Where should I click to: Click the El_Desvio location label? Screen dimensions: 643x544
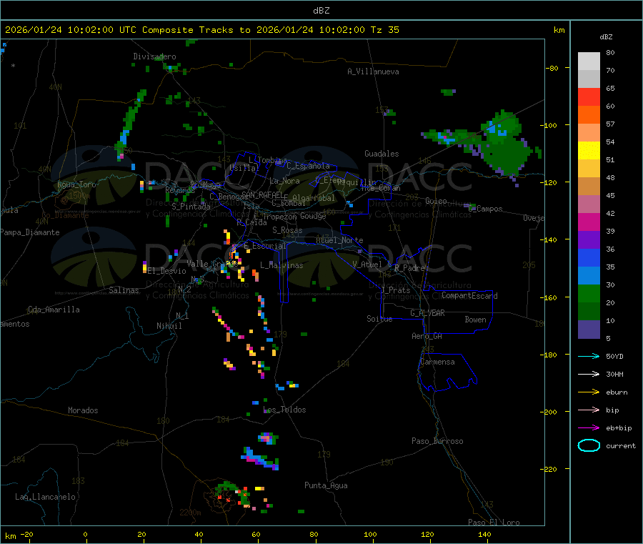pyautogui.click(x=166, y=271)
